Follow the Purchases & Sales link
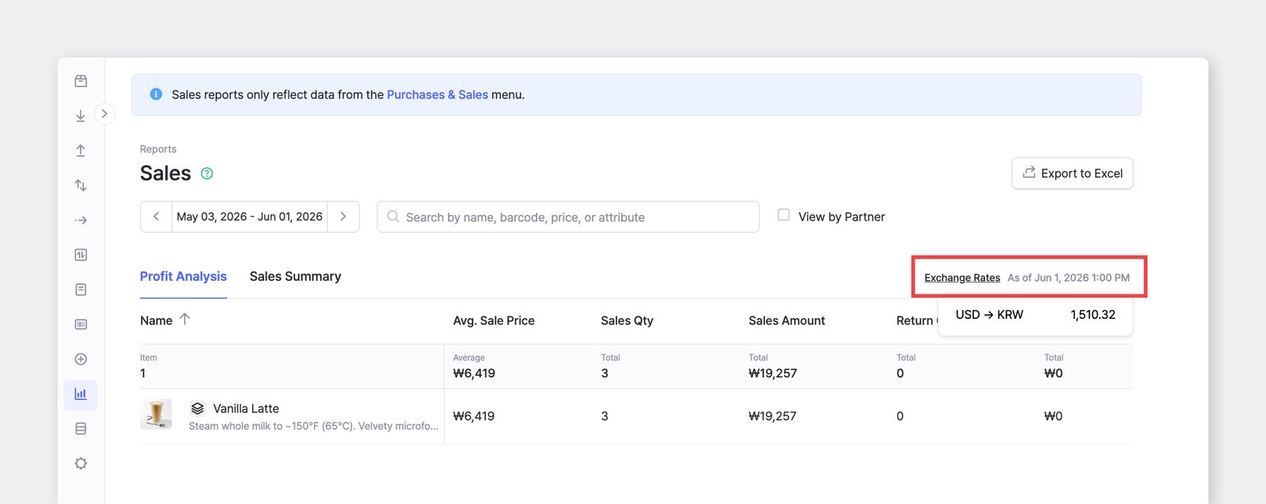Screen dimensions: 1266x504 (x=438, y=95)
